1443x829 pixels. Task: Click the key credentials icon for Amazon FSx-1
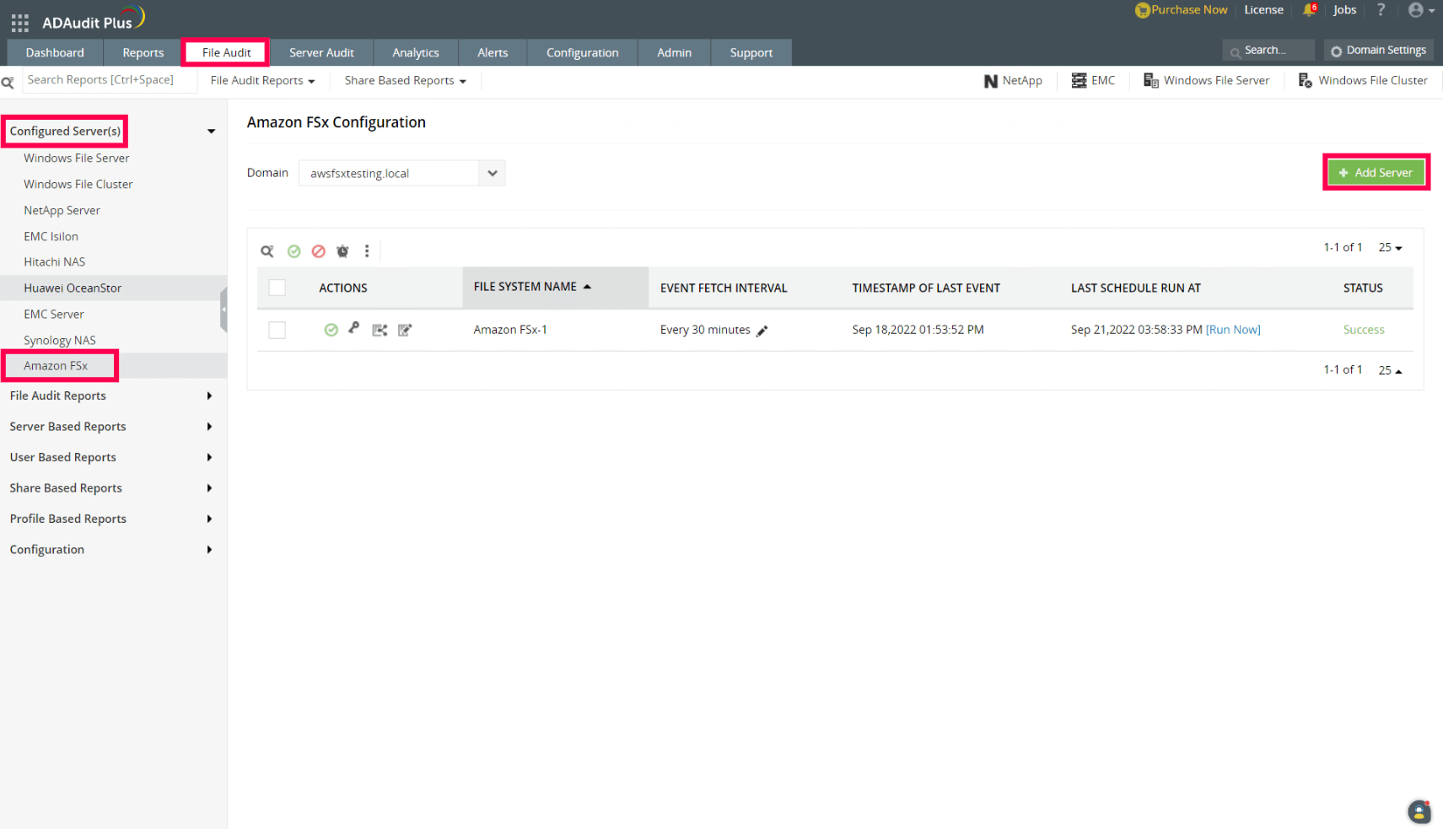pyautogui.click(x=353, y=329)
